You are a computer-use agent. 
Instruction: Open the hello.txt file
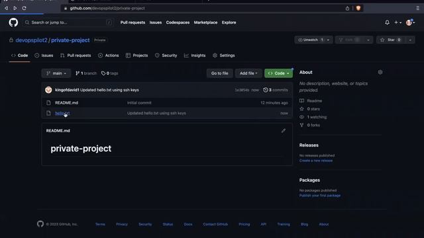tap(62, 113)
